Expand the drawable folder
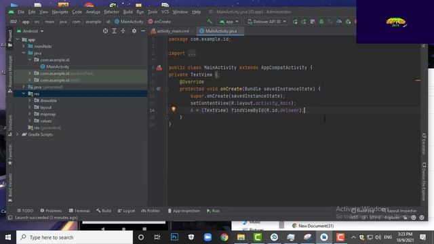This screenshot has height=244, width=434. (x=30, y=100)
